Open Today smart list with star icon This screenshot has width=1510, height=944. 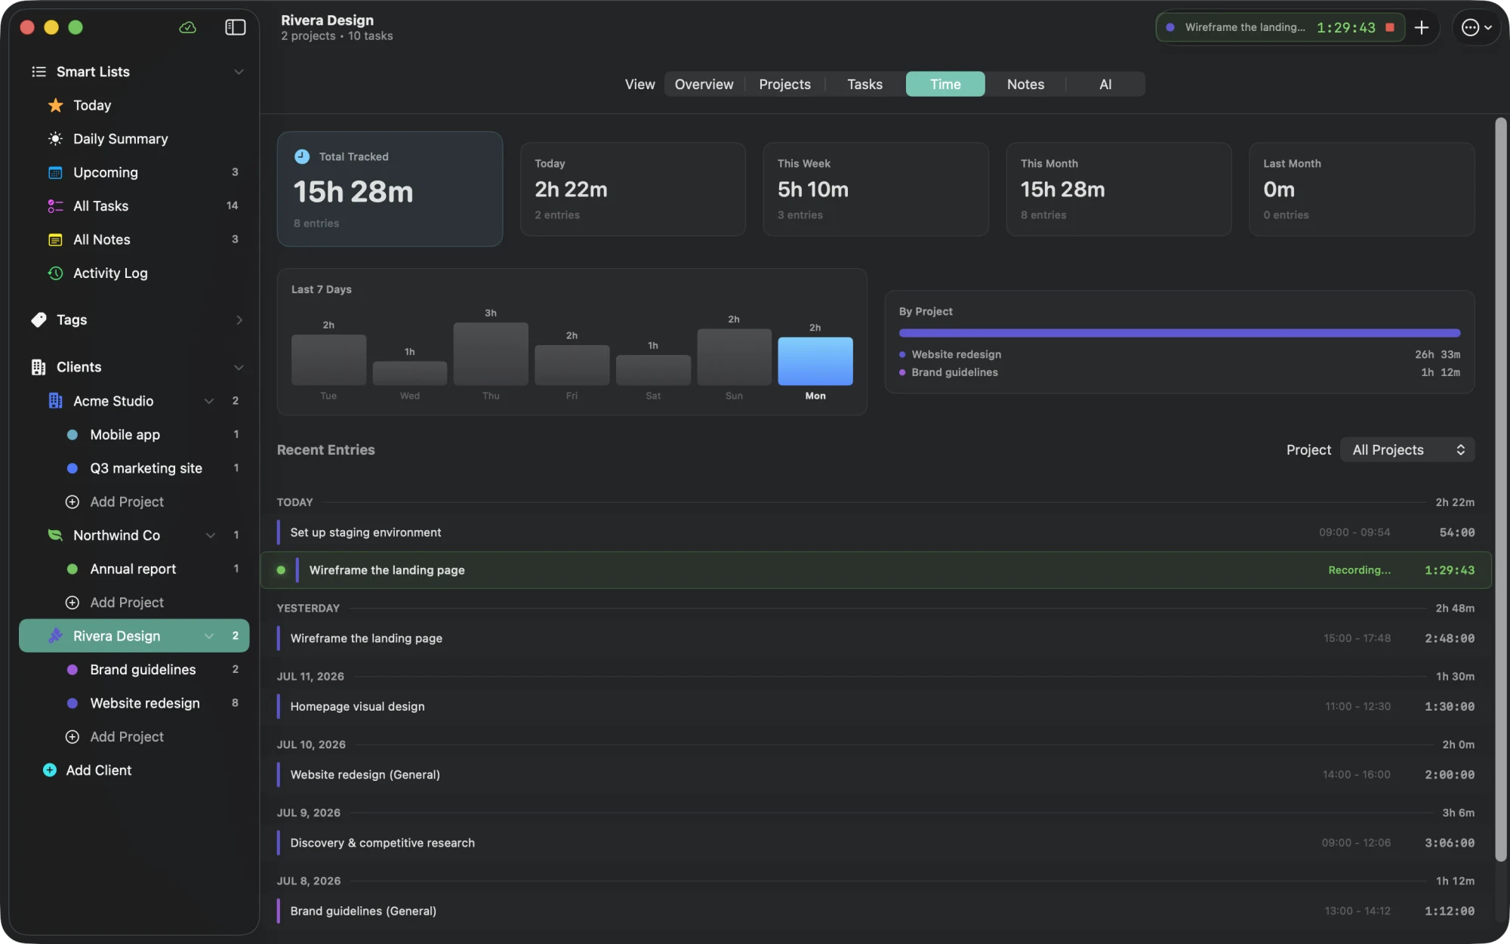(56, 105)
